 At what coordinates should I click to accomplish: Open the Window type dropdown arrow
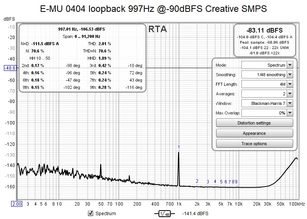tap(290, 103)
